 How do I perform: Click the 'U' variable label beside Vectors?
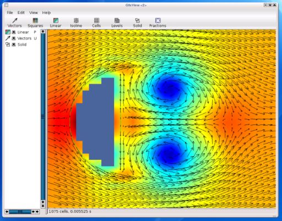pyautogui.click(x=35, y=38)
